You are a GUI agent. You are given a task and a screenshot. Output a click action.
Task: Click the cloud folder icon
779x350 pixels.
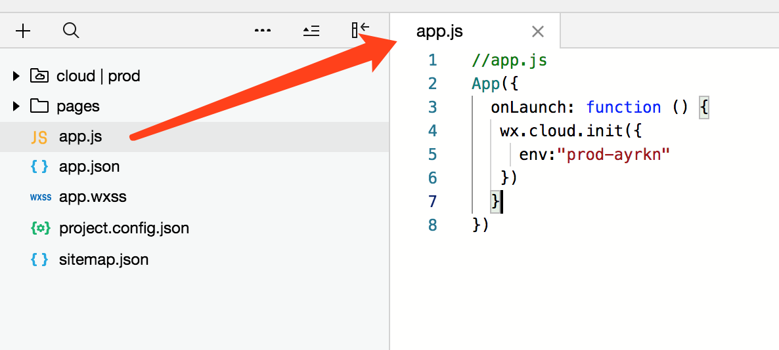[39, 76]
